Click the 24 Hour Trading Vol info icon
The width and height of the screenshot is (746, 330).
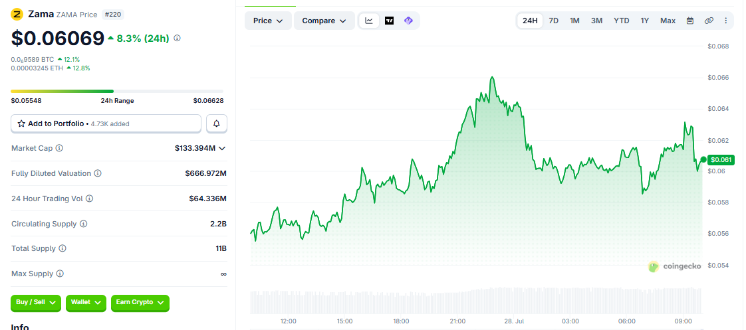tap(90, 199)
